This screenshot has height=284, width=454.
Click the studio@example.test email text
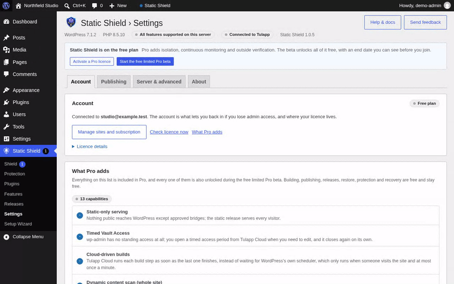pos(123,117)
